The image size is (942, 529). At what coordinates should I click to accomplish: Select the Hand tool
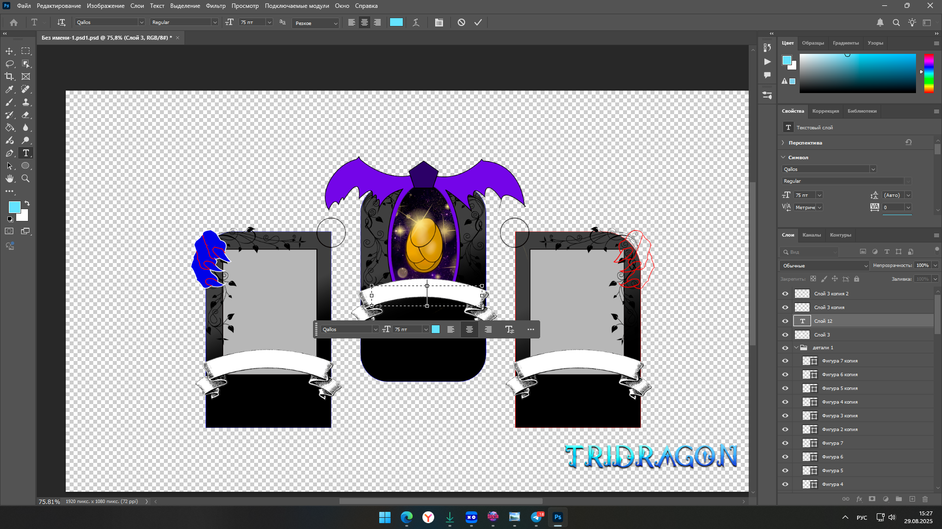(x=9, y=179)
